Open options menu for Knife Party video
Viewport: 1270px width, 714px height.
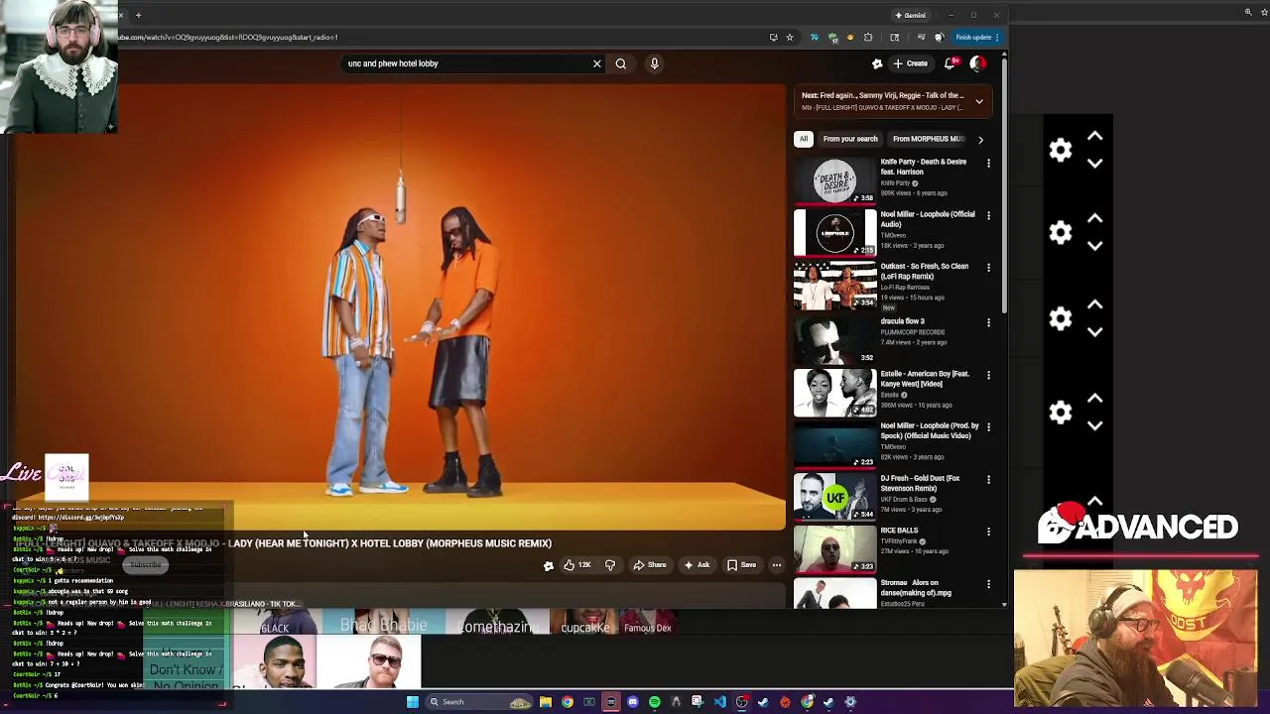click(x=988, y=163)
